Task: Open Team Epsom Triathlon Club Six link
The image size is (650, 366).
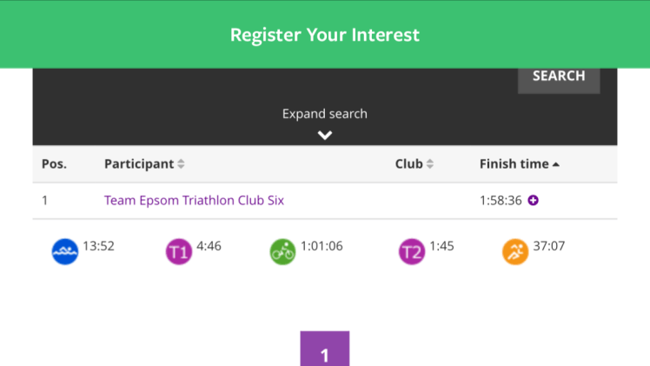Action: pos(194,200)
